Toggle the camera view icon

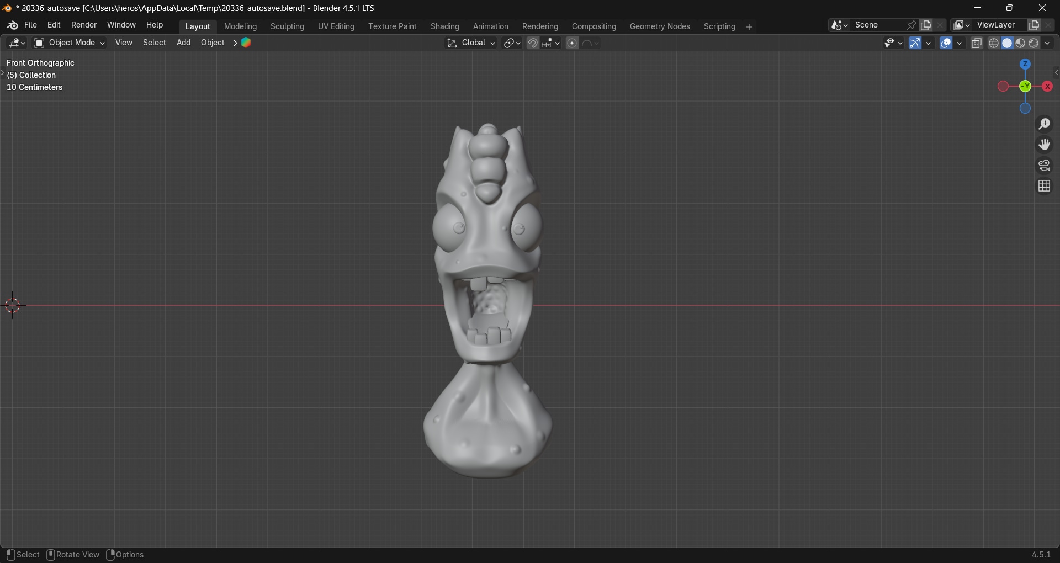click(x=1044, y=166)
